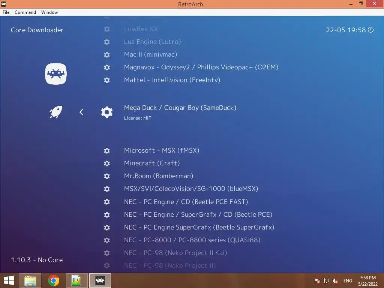The width and height of the screenshot is (384, 288).
Task: Click the gear icon beside MSX/SVI/ColecoVision (blueMSX)
Action: point(107,189)
